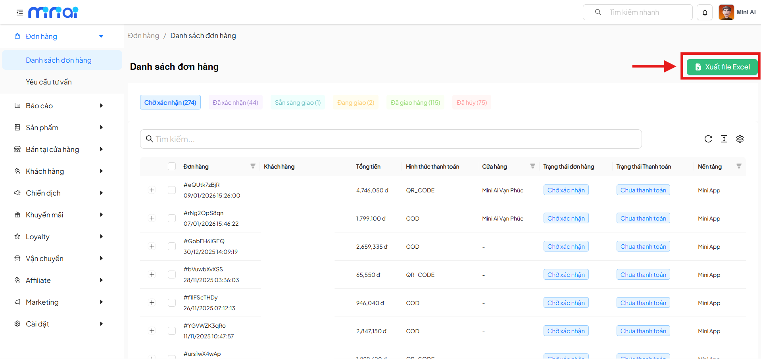761x359 pixels.
Task: Toggle the select-all checkbox in table header
Action: [172, 166]
